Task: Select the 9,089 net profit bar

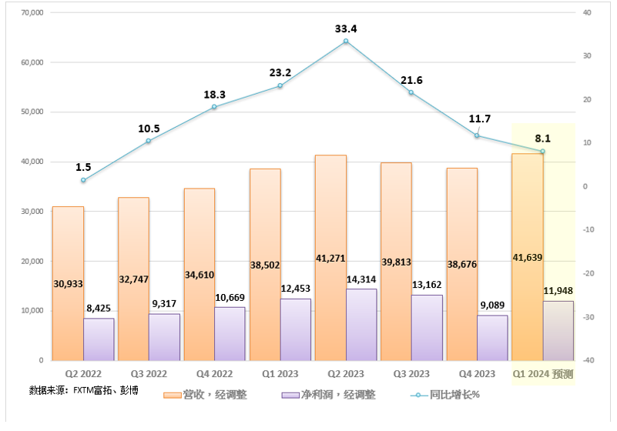Action: tap(492, 337)
